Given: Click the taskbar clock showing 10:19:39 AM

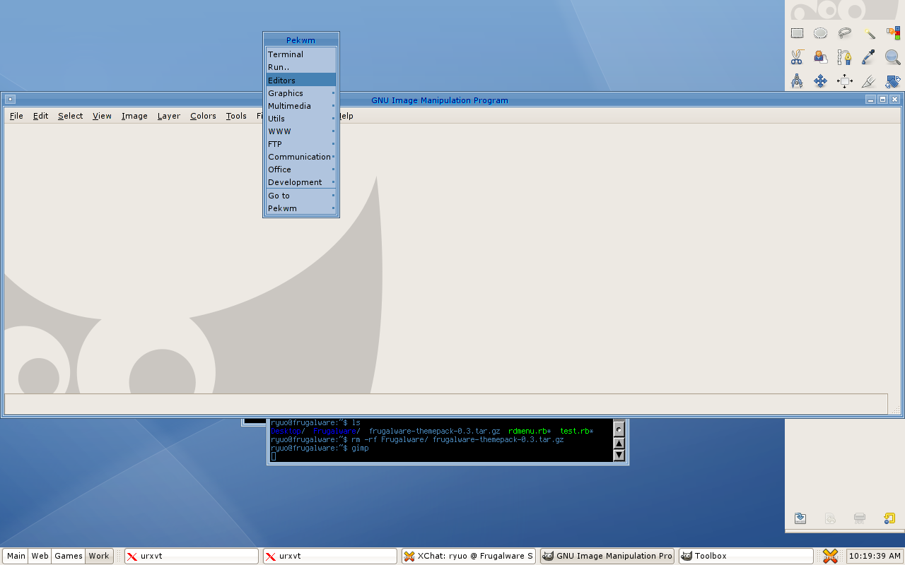Looking at the screenshot, I should point(874,556).
